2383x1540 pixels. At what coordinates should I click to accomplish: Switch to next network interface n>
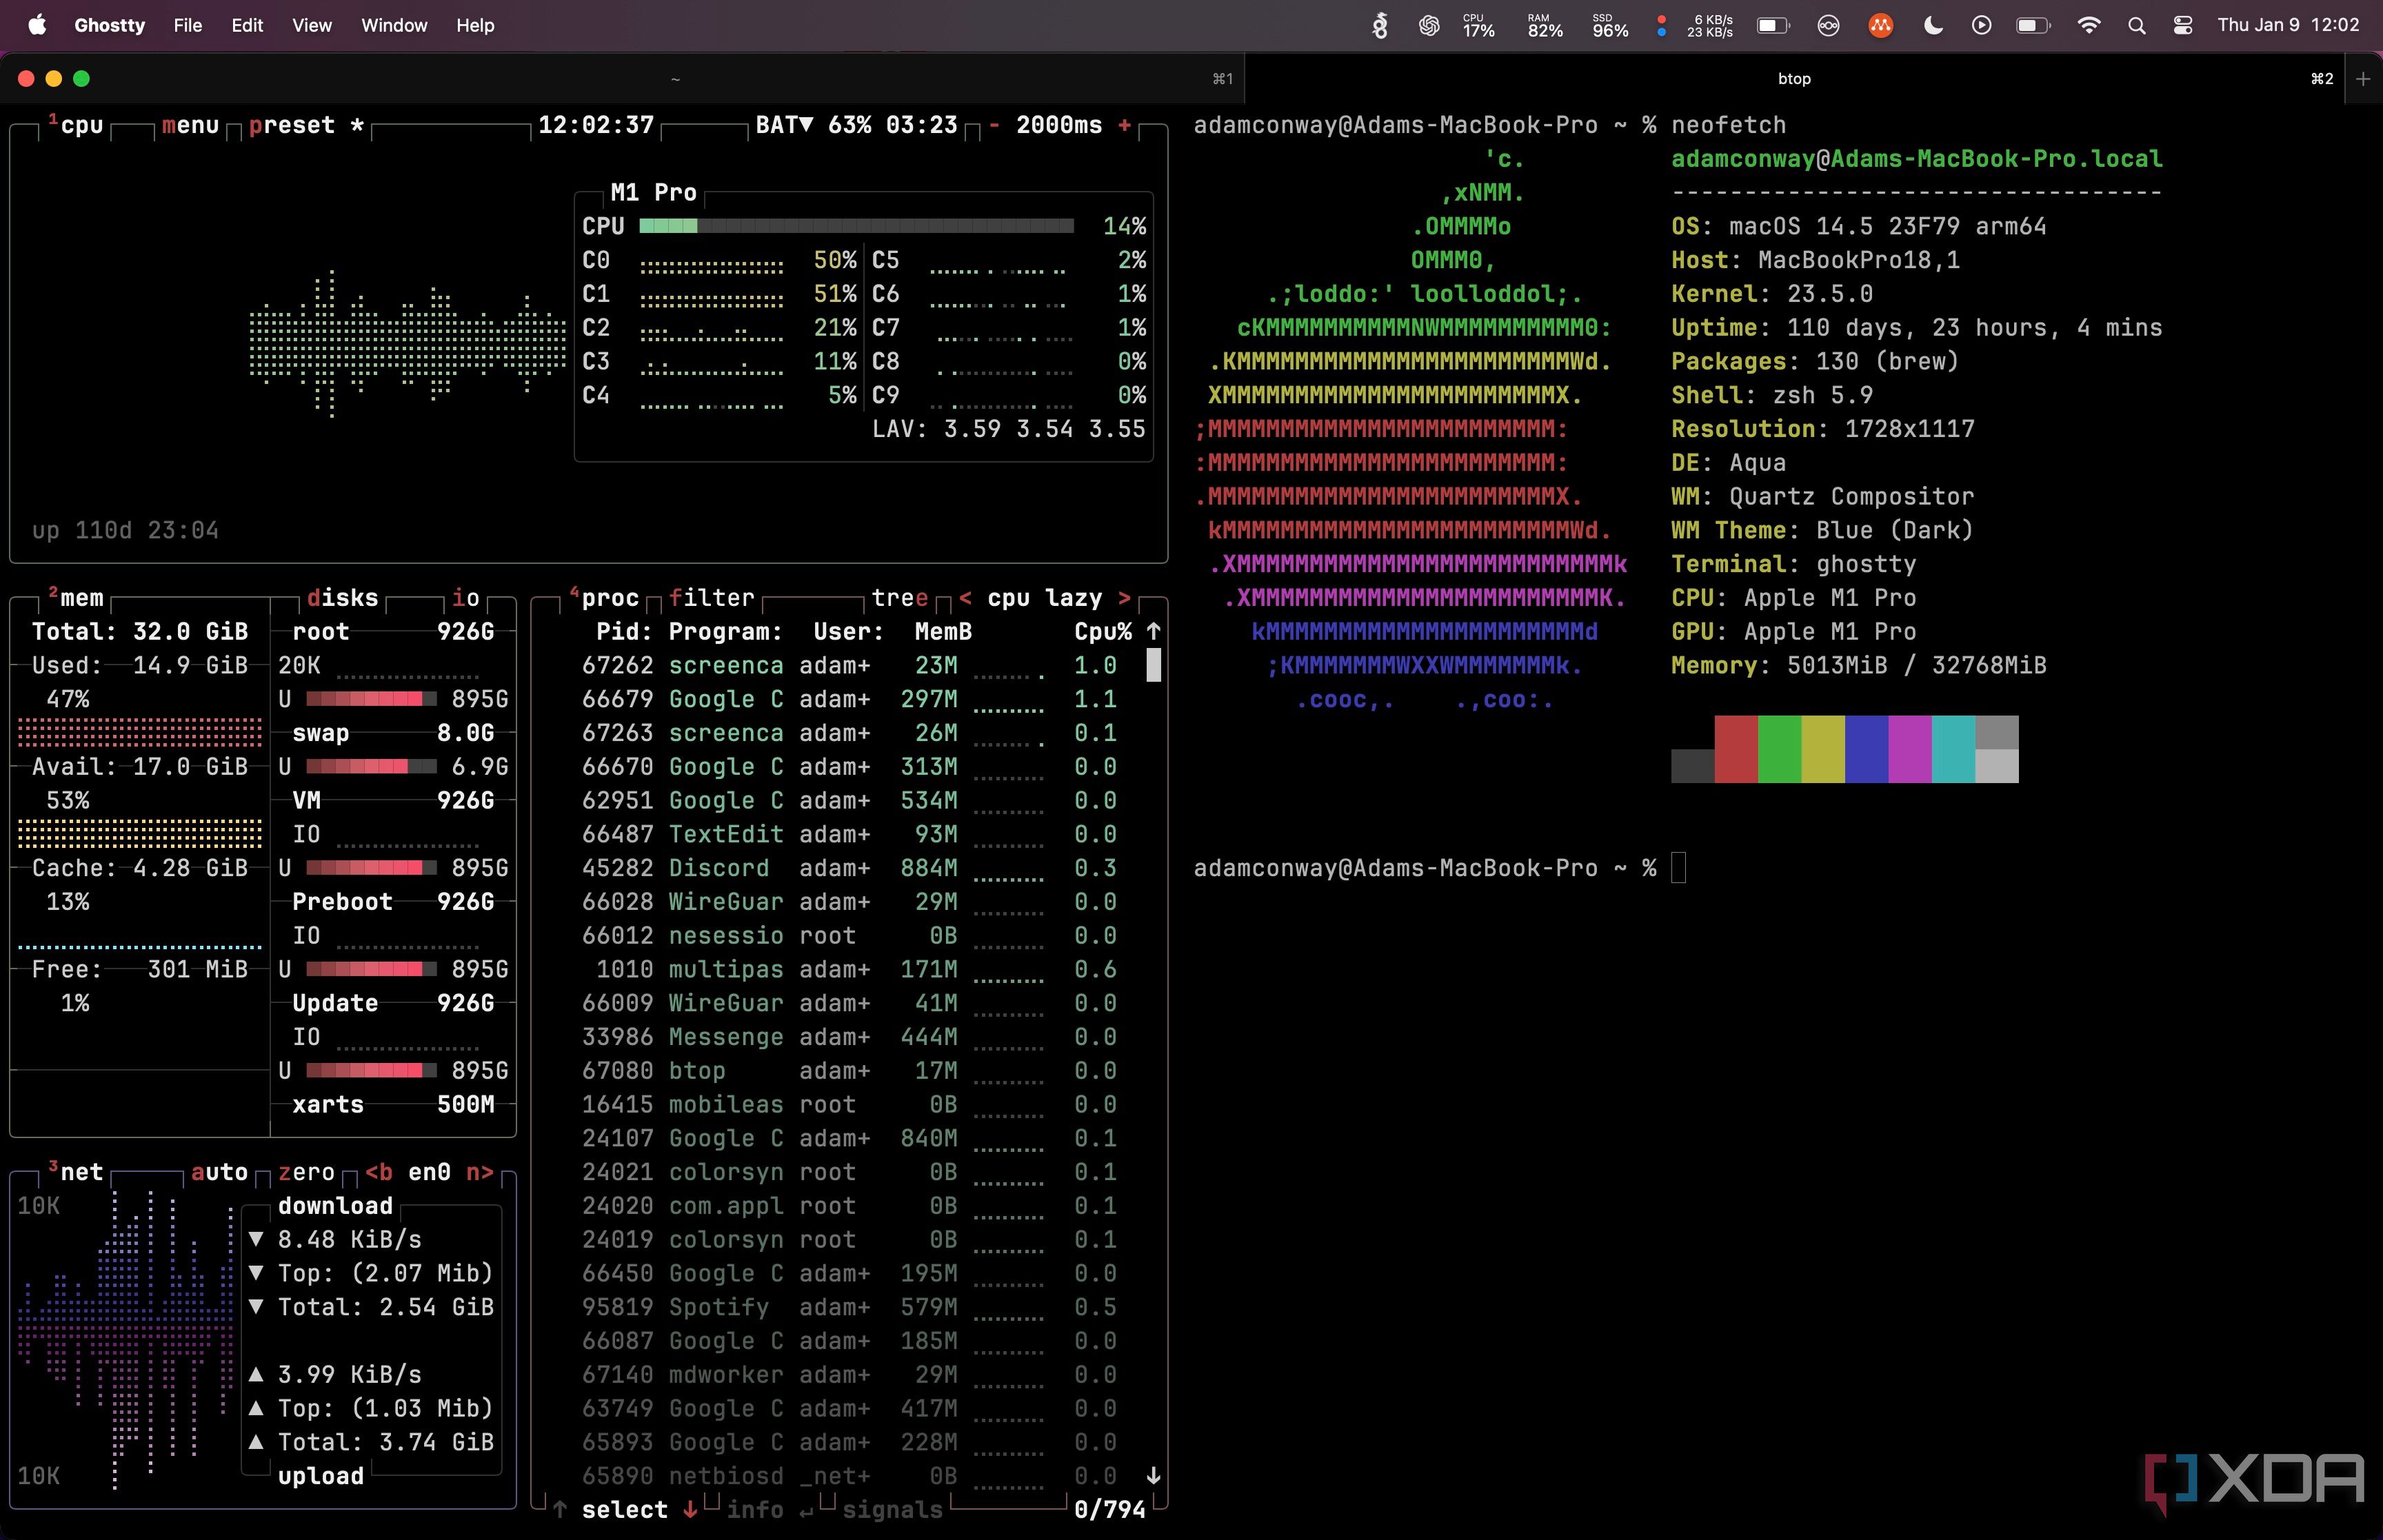pyautogui.click(x=480, y=1172)
